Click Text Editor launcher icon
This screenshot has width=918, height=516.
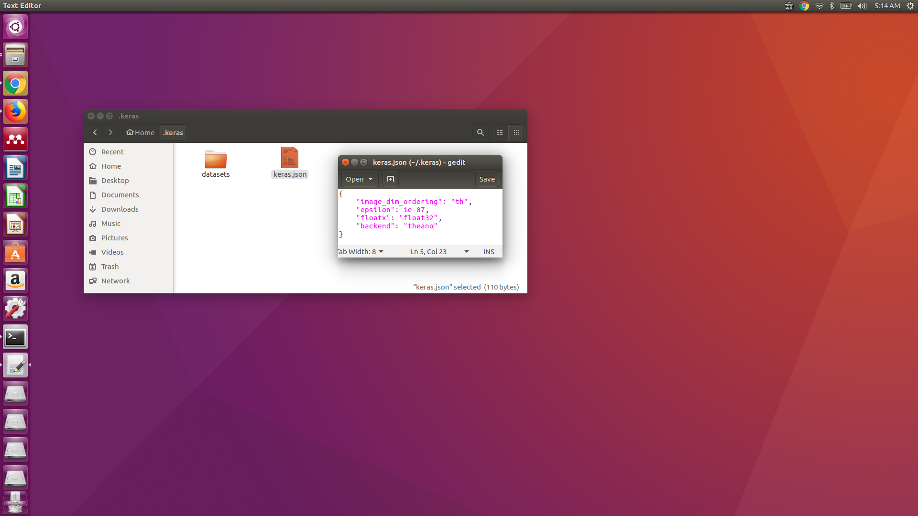pyautogui.click(x=15, y=365)
